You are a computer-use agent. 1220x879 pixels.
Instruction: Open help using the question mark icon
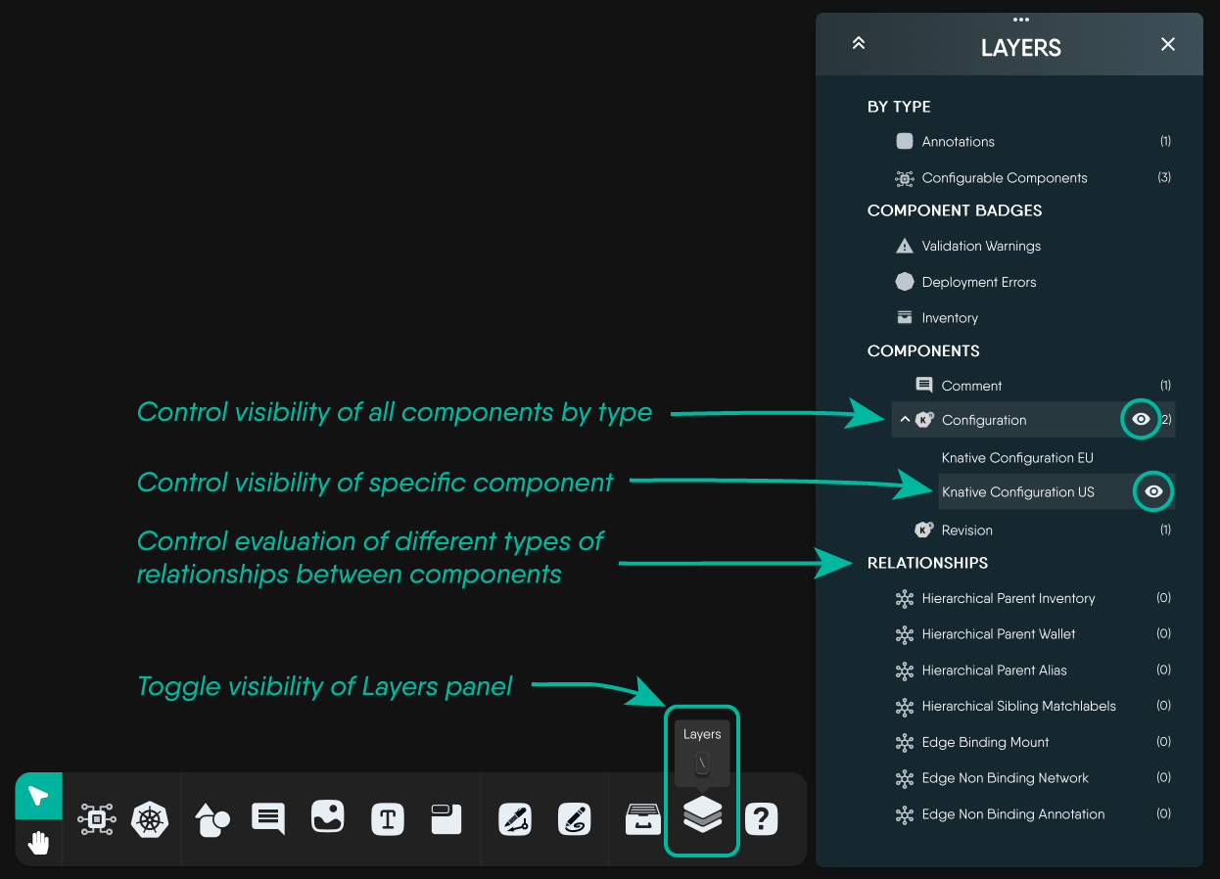[x=762, y=819]
